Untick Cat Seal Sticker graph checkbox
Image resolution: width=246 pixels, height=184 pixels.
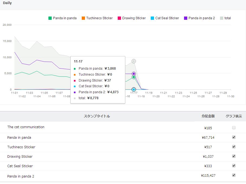[x=234, y=166]
